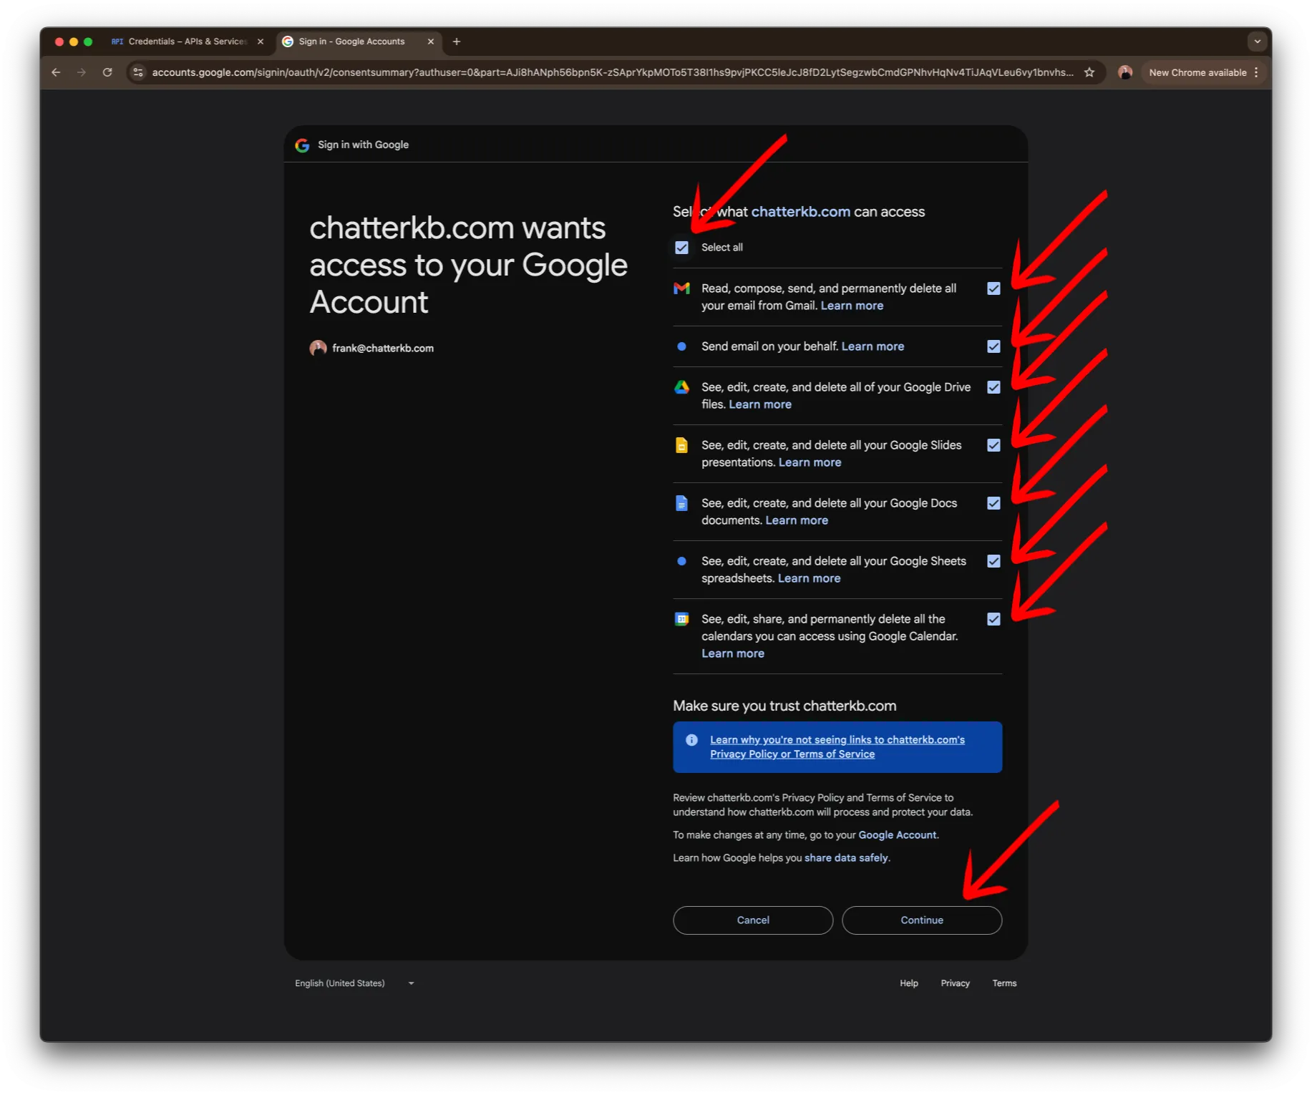Image resolution: width=1312 pixels, height=1095 pixels.
Task: Open Learn more link for Google Calendar permission
Action: tap(733, 653)
